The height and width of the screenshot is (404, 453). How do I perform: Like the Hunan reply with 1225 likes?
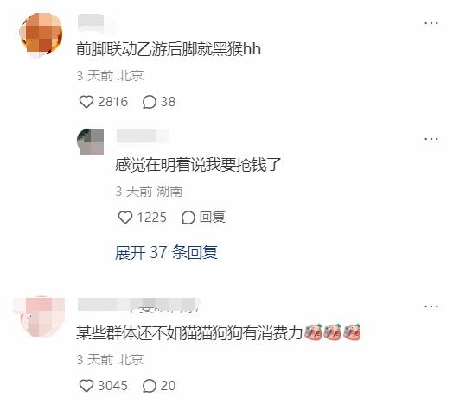(x=125, y=218)
